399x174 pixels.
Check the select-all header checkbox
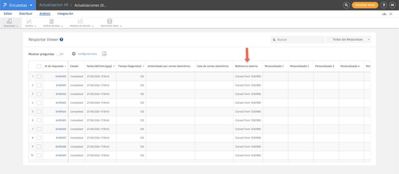tap(39, 66)
